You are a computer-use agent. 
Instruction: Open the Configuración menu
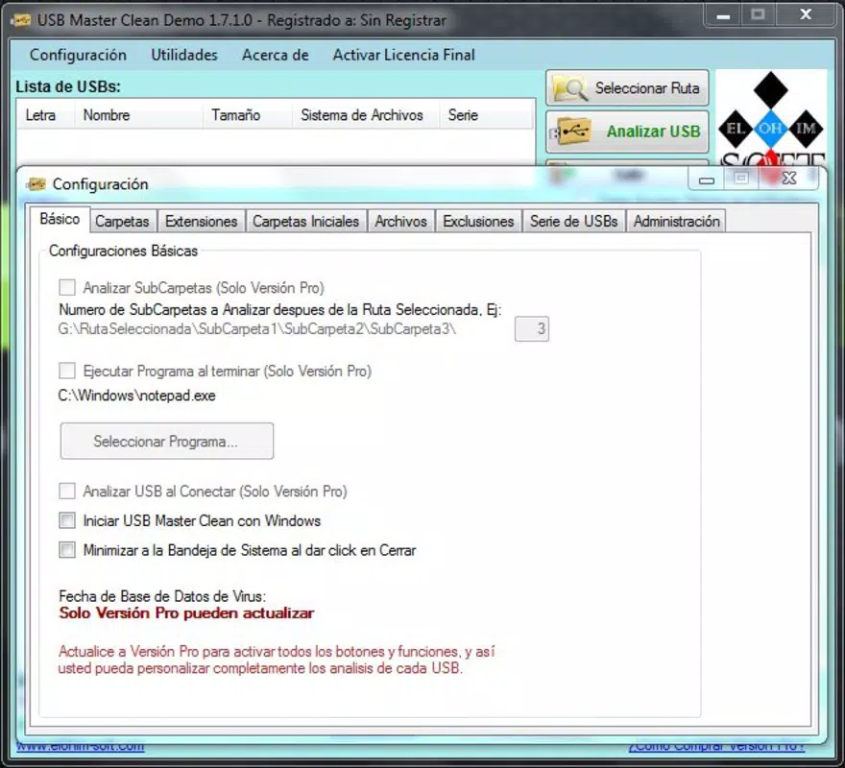[x=78, y=55]
